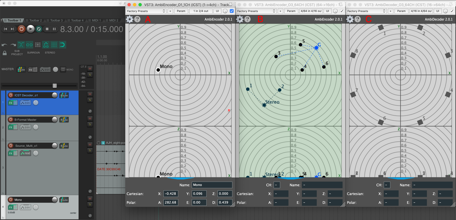This screenshot has width=456, height=220.
Task: Open the read automation button on Source_Multi_o1
Action: pos(25,153)
